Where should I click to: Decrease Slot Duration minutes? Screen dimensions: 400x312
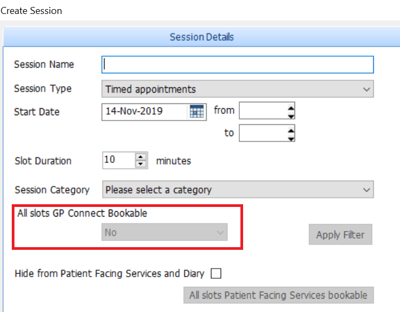(141, 164)
